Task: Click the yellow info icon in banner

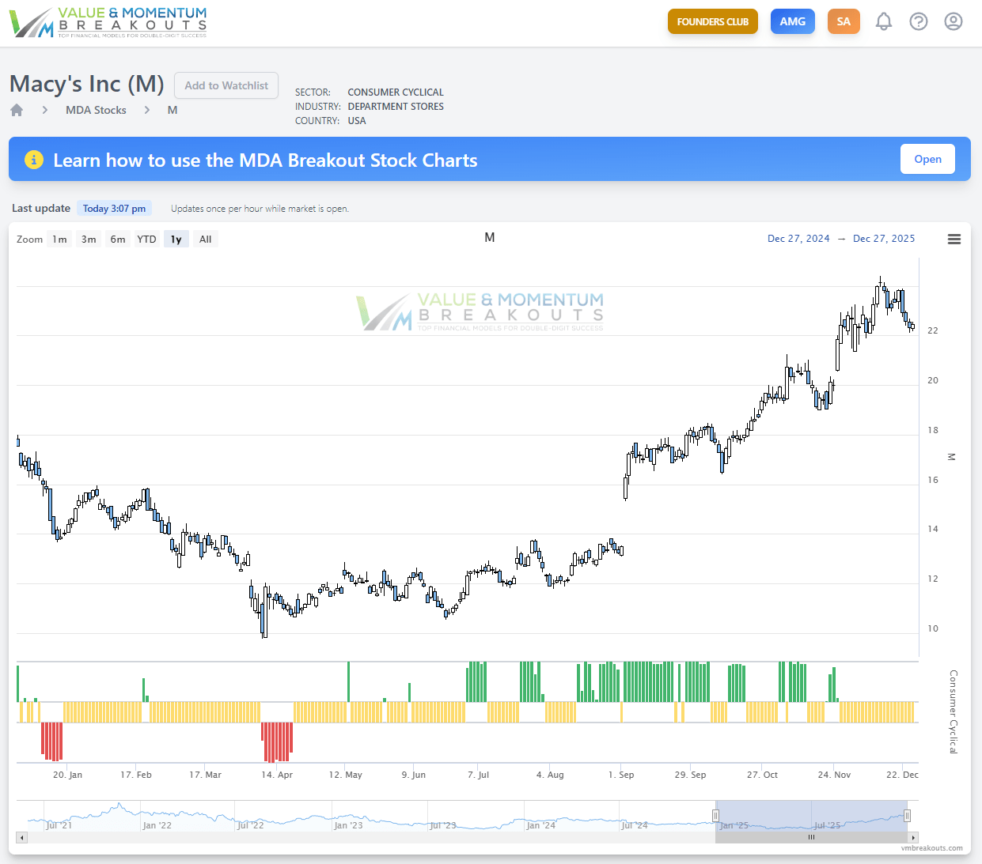Action: click(34, 160)
